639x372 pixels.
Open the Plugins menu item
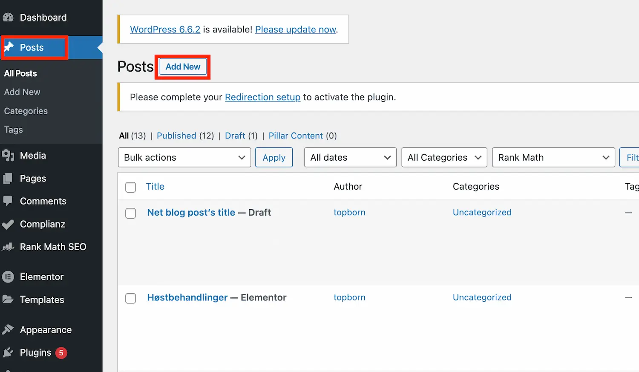pyautogui.click(x=35, y=352)
